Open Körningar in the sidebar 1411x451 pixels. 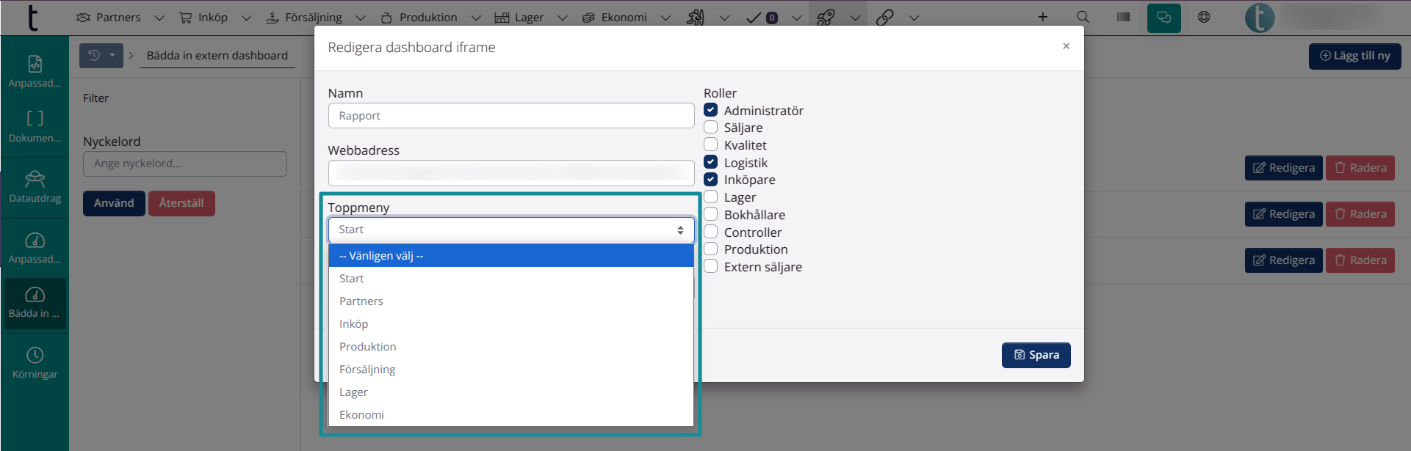(x=35, y=363)
